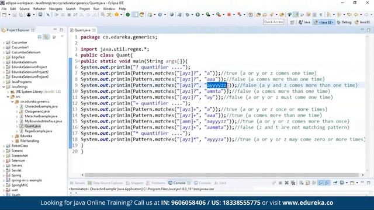The height and width of the screenshot is (210, 374).
Task: Click the Quick Access search field
Action: coord(273,22)
